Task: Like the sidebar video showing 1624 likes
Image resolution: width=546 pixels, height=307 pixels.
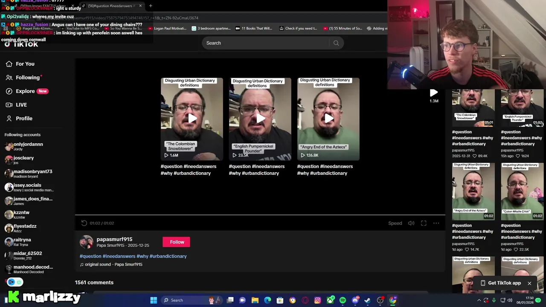Action: point(517,156)
